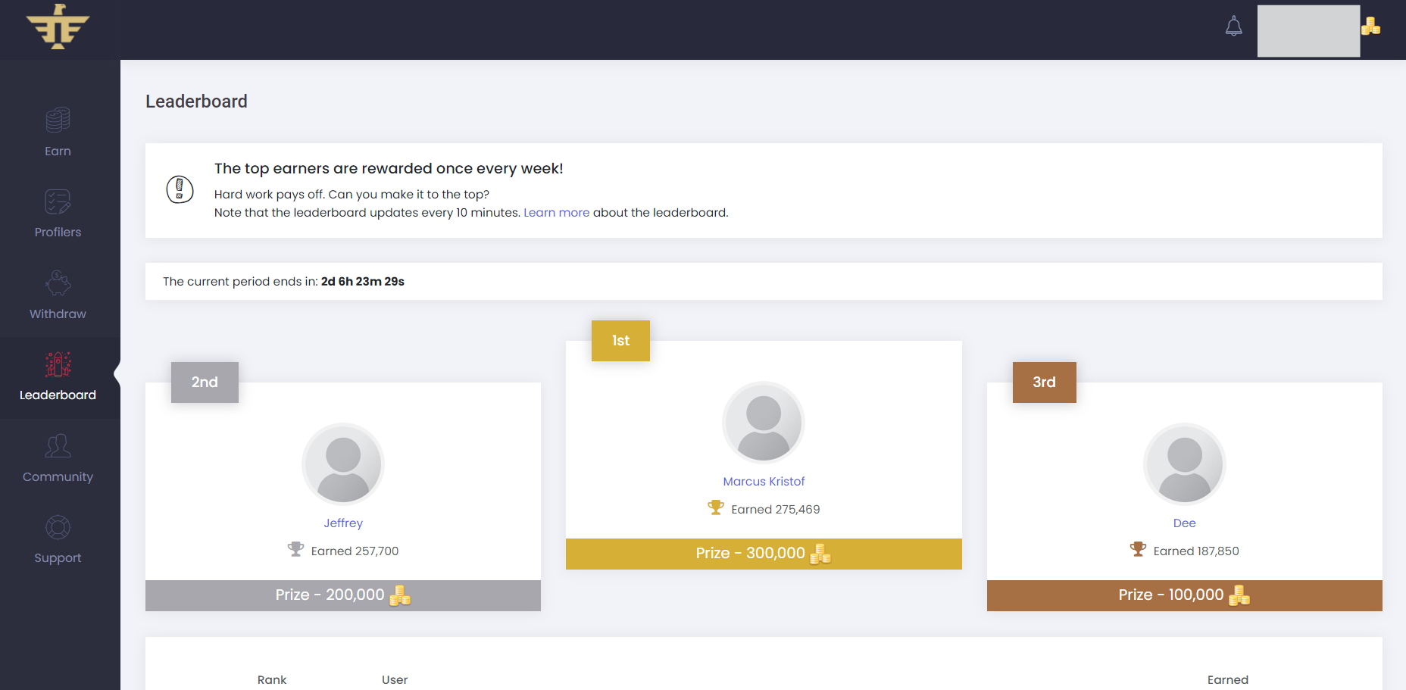The image size is (1406, 690).
Task: Click 'Earned 187,850' text
Action: tap(1196, 551)
